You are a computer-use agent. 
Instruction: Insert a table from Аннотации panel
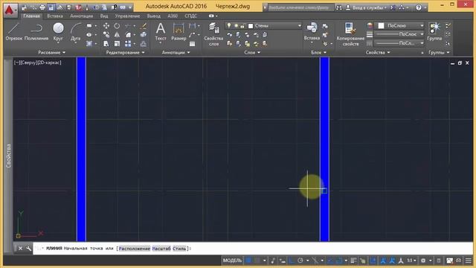(192, 44)
